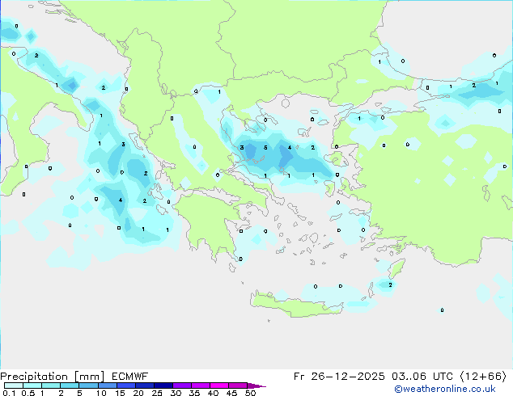Click the '20' legend scale label
Screen dimensions: 513x396
(x=138, y=393)
